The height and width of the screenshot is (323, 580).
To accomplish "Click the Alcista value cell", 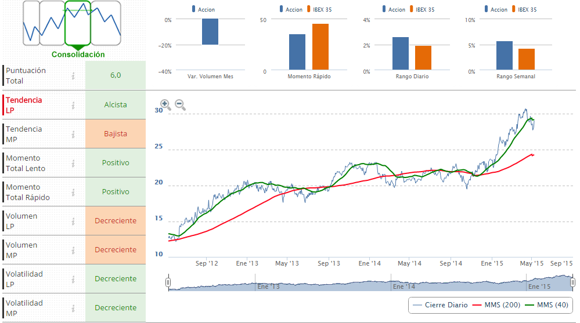I will tap(116, 104).
